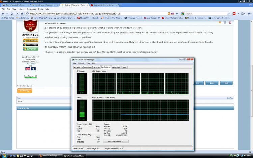Bookmark this page with the star icon
This screenshot has height=158, width=253.
point(27,14)
